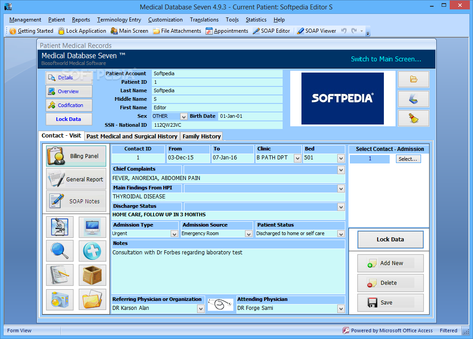The height and width of the screenshot is (339, 473).
Task: Go to Main Screen via toolbar
Action: pos(129,31)
